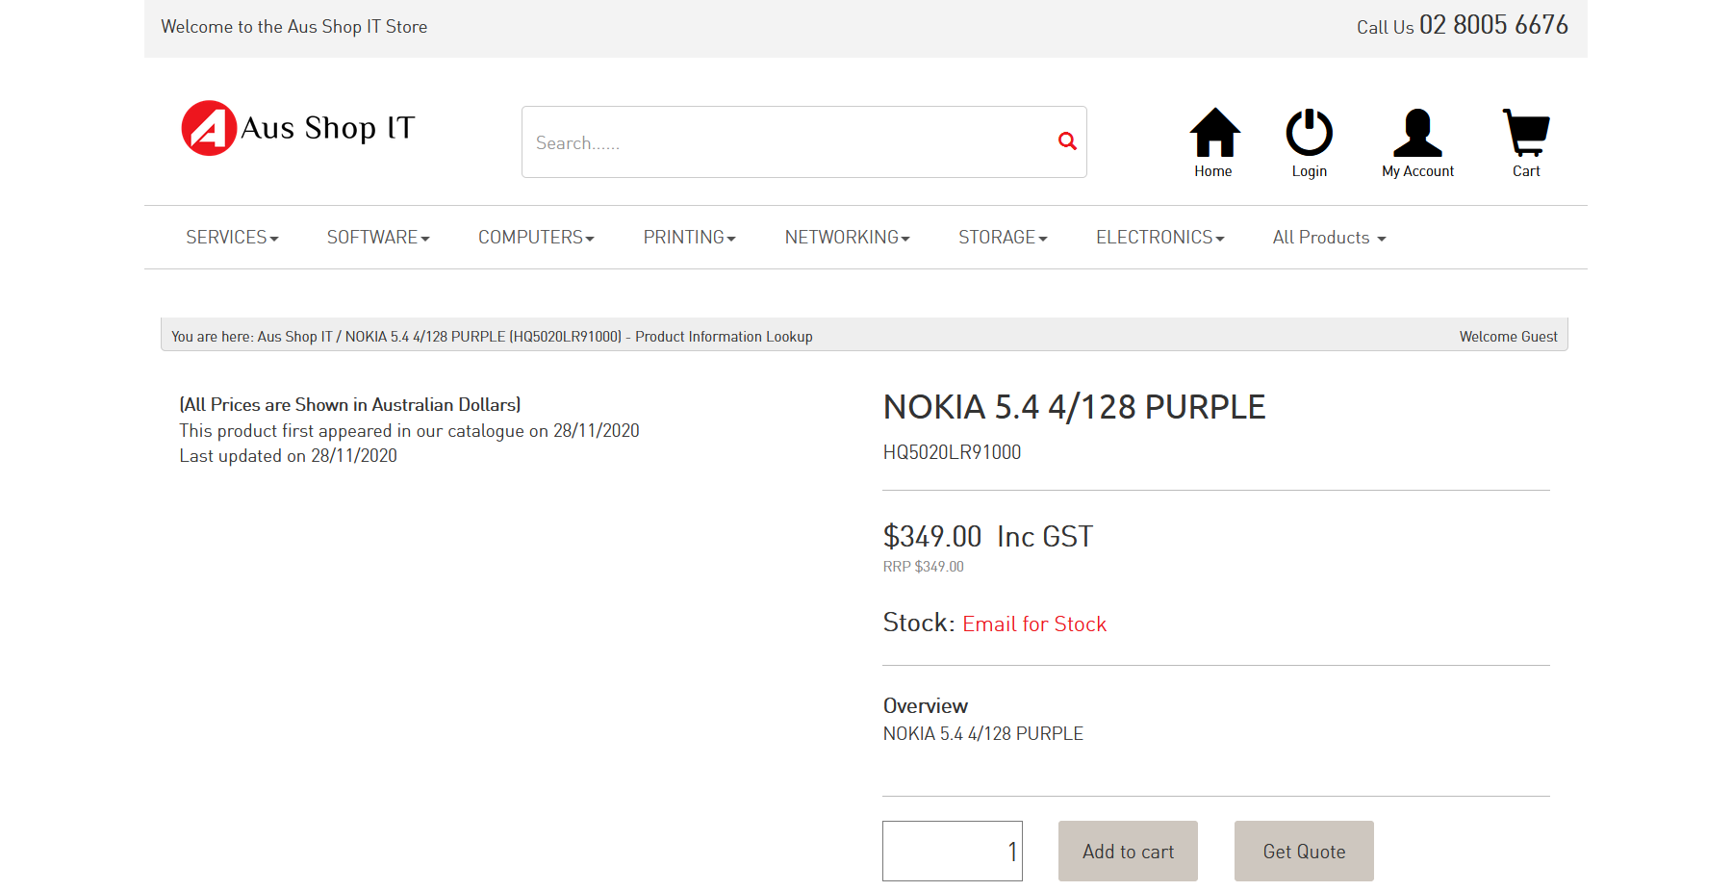Screen dimensions: 1732x891
Task: Click the red search magnifier icon
Action: tap(1067, 141)
